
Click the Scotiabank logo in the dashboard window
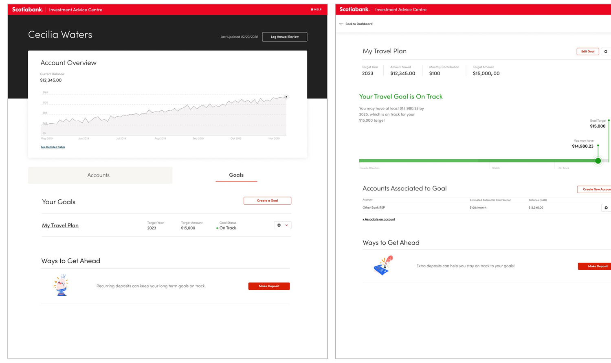[x=28, y=9]
